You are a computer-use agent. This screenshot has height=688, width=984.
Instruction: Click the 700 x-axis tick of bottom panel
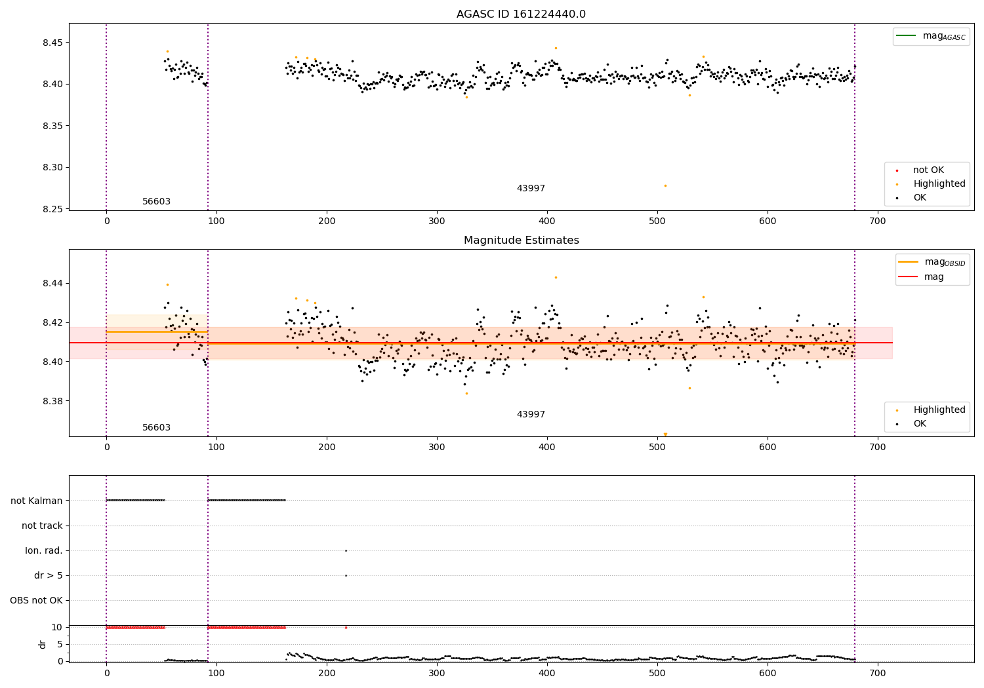tap(877, 673)
